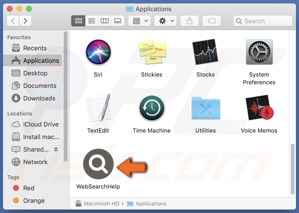Switch to list view
Viewport: 299px width, 213px height.
click(92, 21)
